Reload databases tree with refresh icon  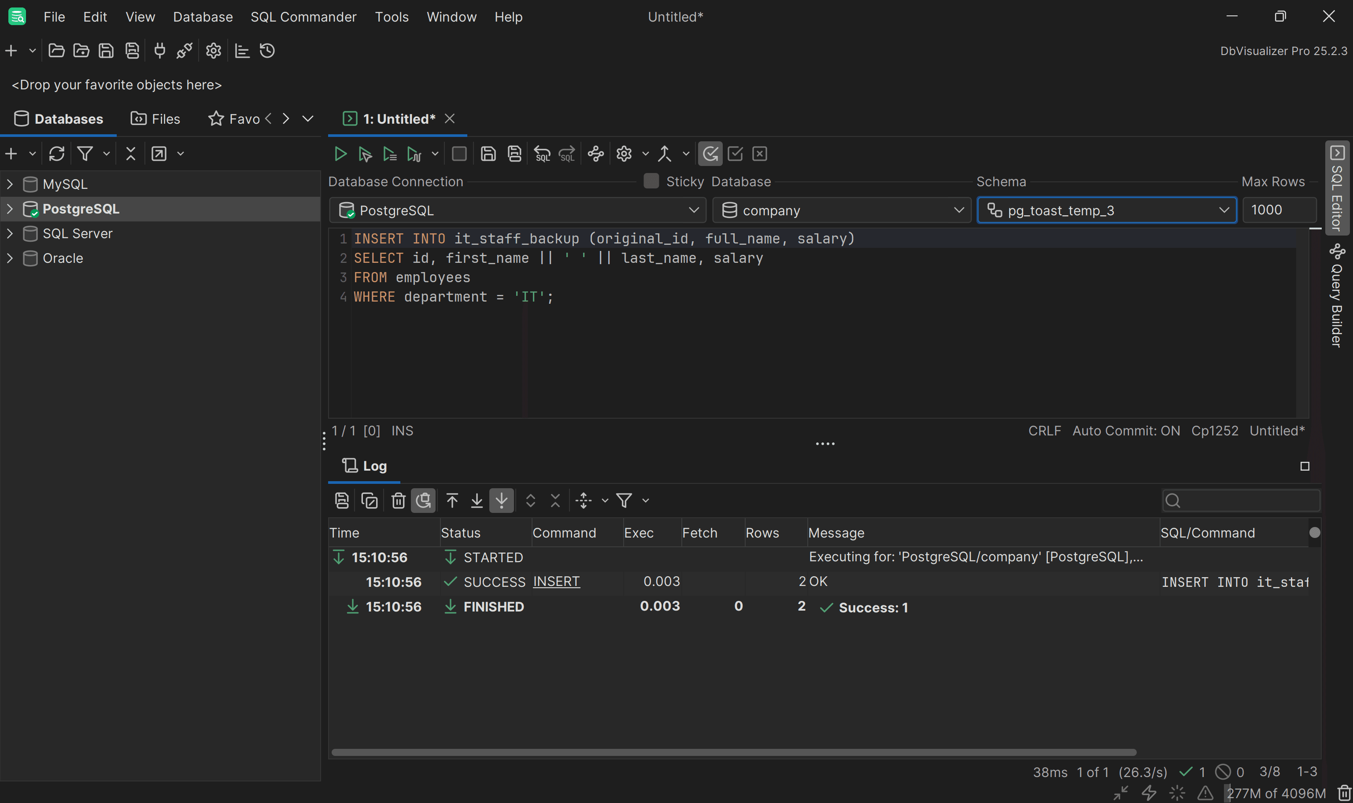tap(57, 154)
